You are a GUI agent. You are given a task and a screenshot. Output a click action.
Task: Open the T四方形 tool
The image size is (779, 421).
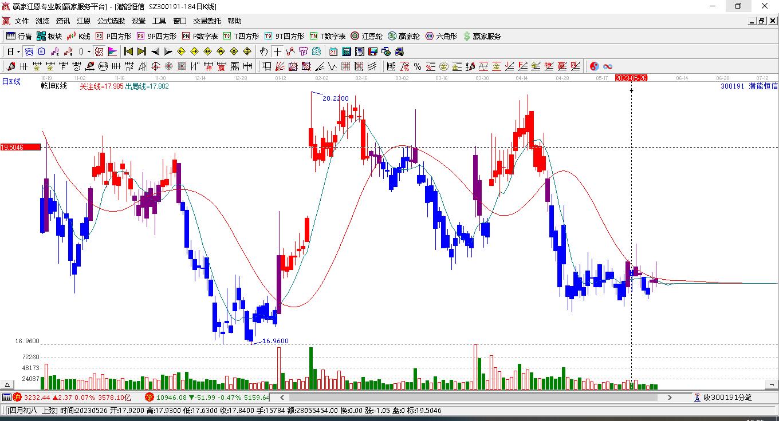(241, 36)
